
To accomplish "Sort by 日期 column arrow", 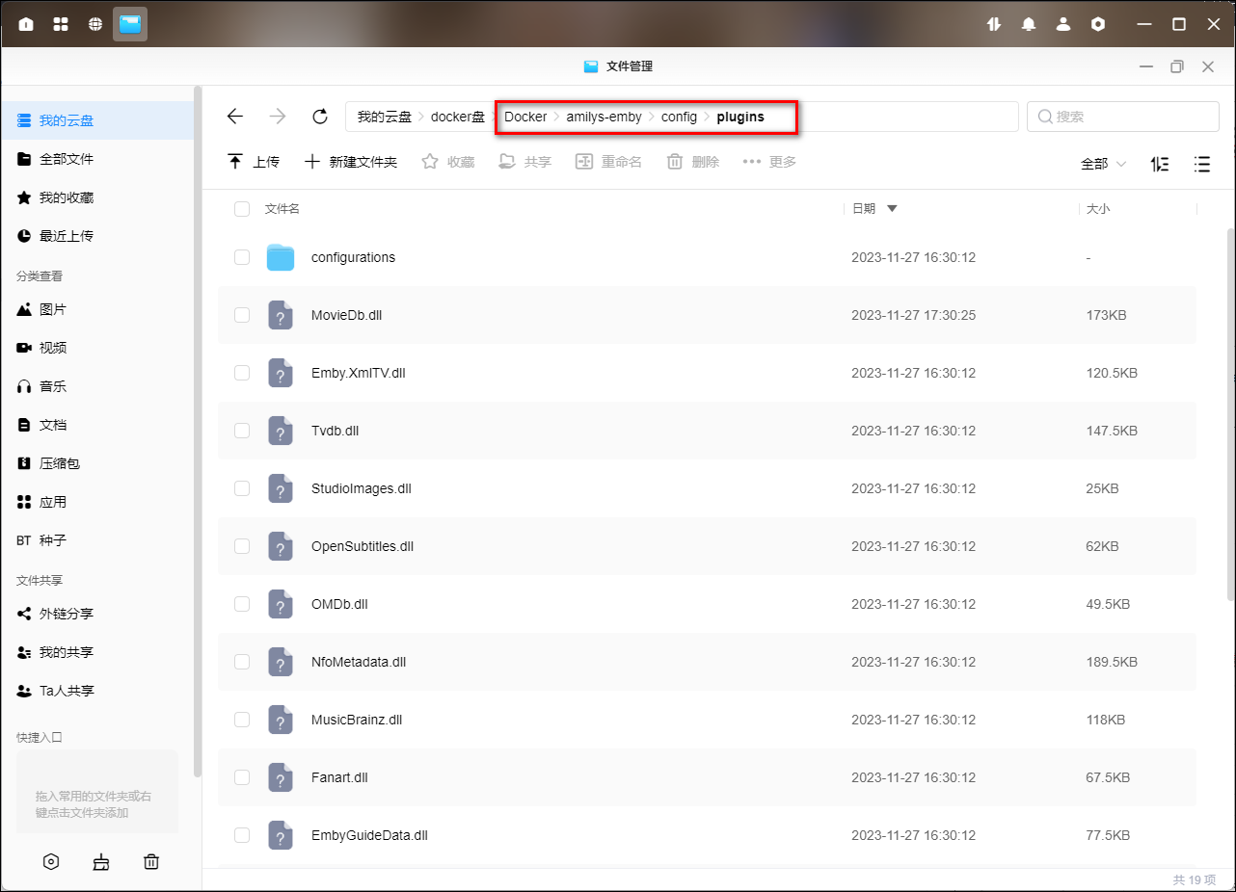I will (x=892, y=209).
